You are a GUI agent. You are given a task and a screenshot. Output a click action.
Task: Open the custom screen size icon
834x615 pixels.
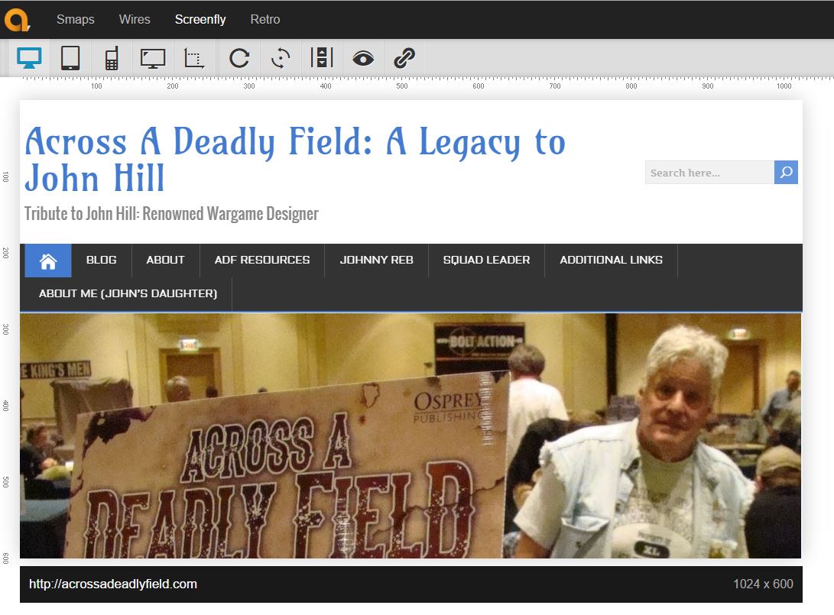(193, 58)
